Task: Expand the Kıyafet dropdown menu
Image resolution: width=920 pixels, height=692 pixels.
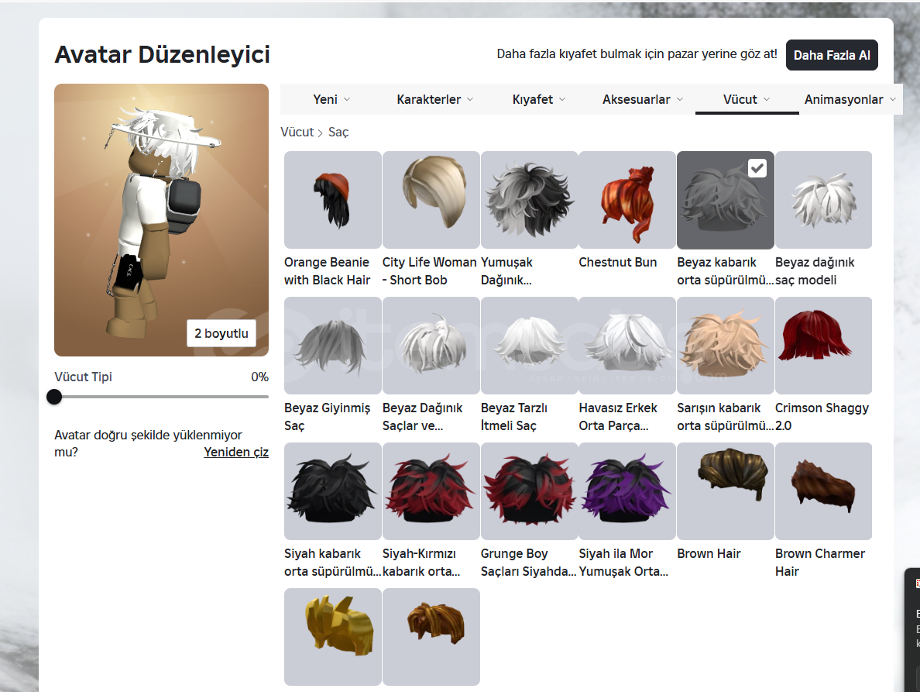Action: pyautogui.click(x=539, y=100)
